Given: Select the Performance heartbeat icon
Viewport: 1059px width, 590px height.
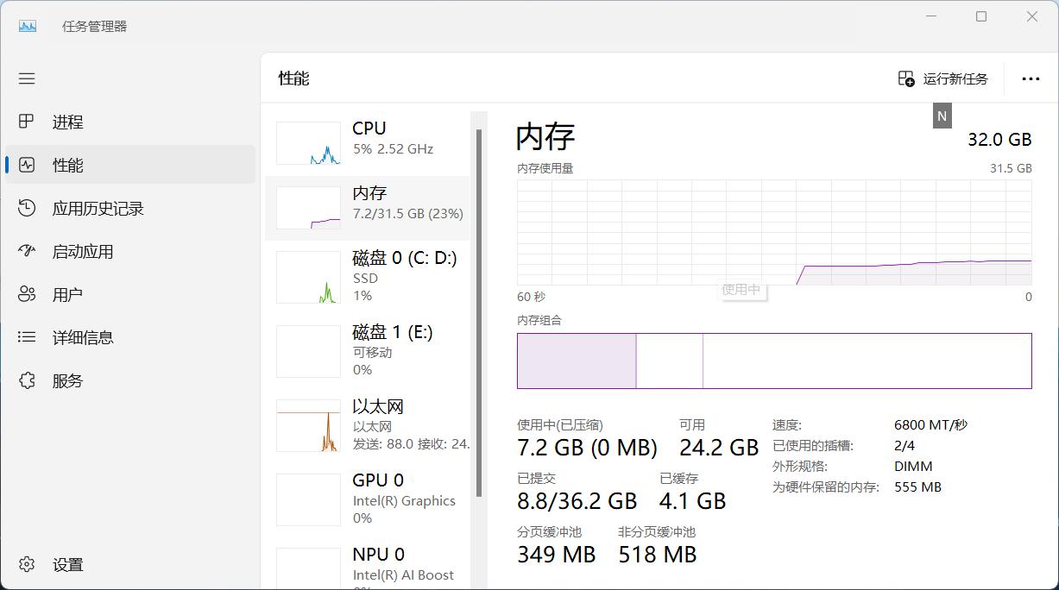Looking at the screenshot, I should point(27,165).
